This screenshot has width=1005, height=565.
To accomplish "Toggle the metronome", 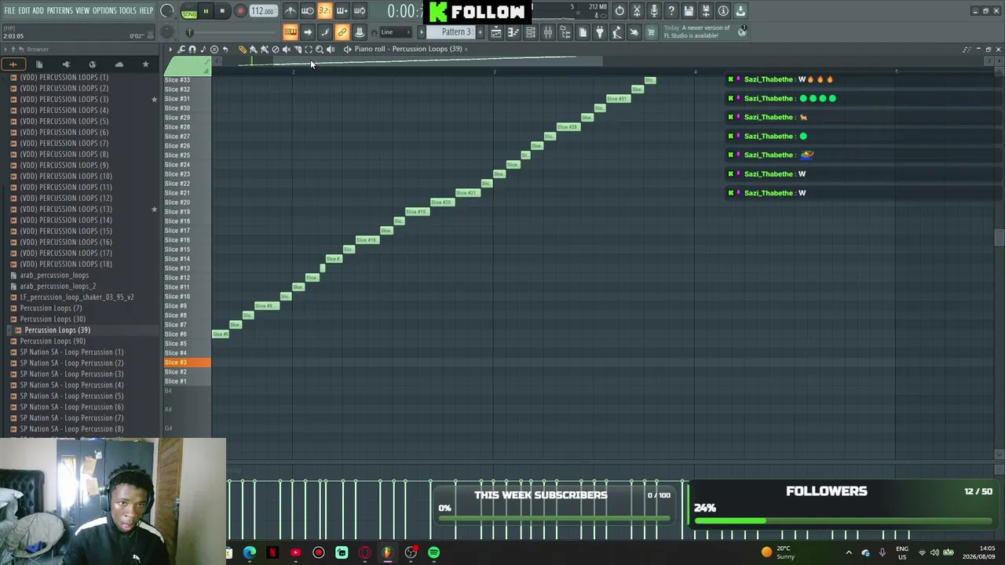I will pyautogui.click(x=291, y=11).
